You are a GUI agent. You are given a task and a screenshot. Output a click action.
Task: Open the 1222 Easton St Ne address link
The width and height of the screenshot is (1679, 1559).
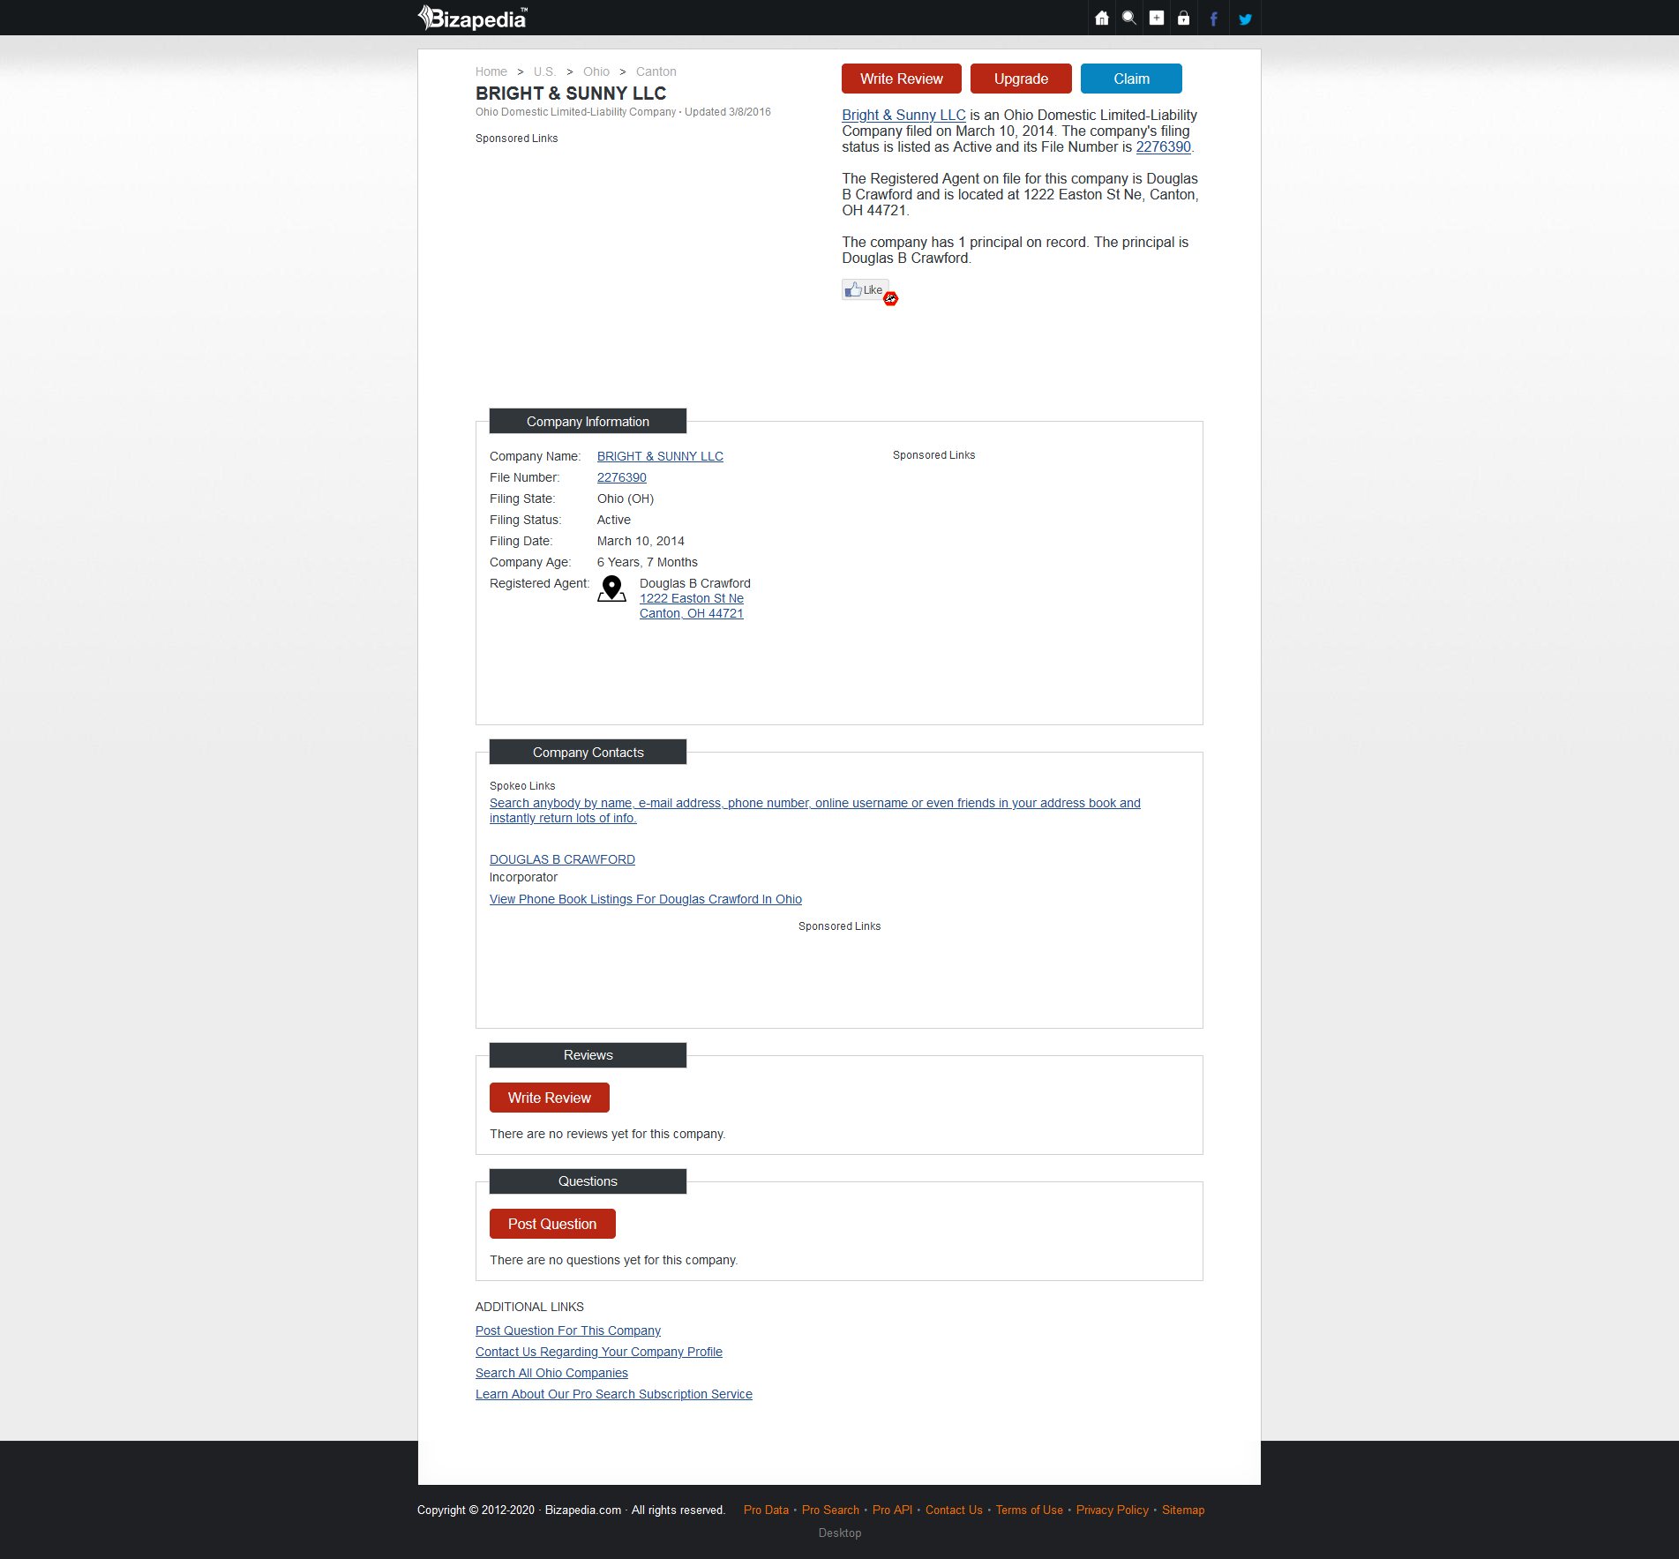point(692,598)
